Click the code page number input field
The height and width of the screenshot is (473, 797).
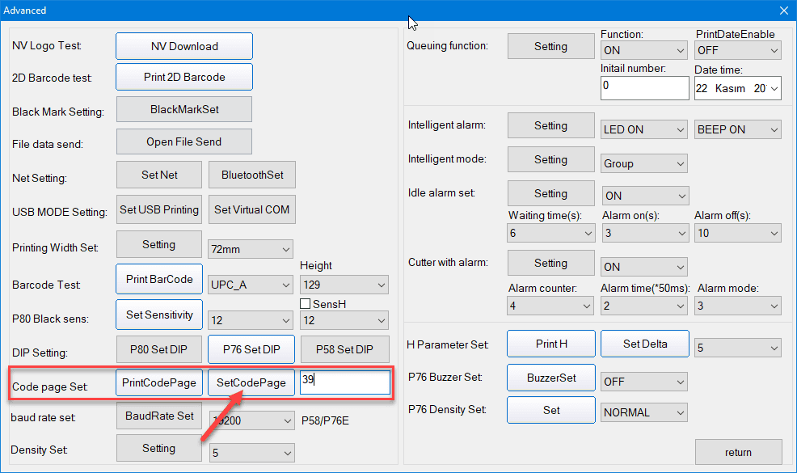click(344, 382)
